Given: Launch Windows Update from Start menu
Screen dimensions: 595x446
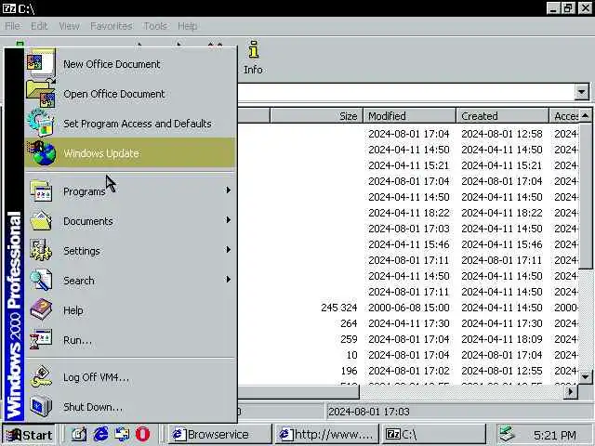Looking at the screenshot, I should [x=130, y=152].
